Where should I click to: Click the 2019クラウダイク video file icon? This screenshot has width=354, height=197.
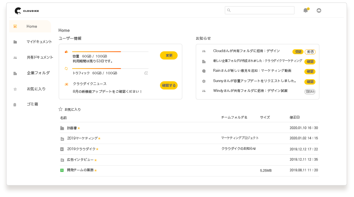(x=62, y=149)
